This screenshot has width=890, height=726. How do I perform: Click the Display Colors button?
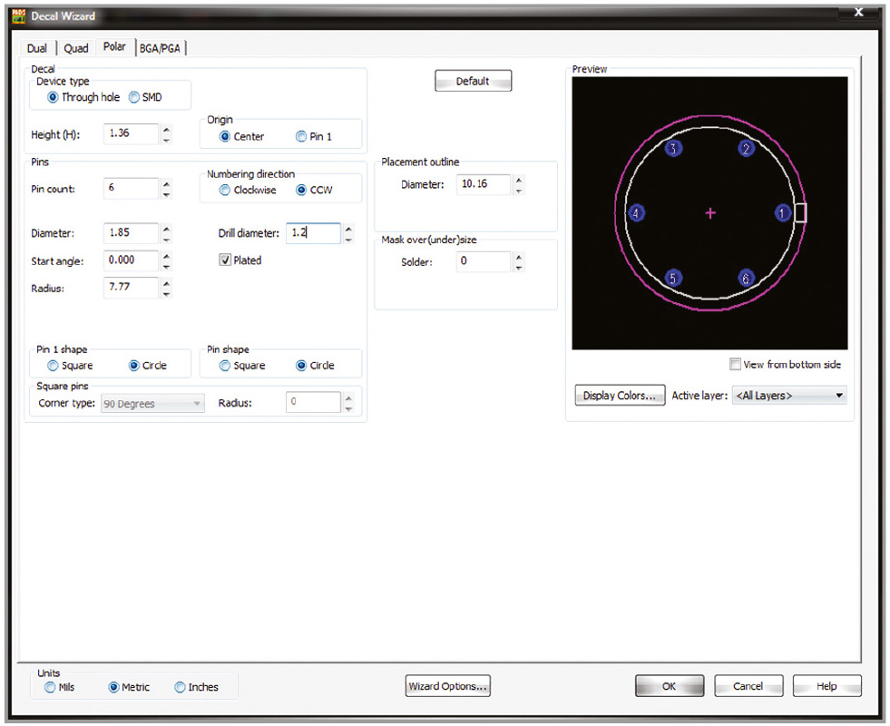[x=620, y=396]
